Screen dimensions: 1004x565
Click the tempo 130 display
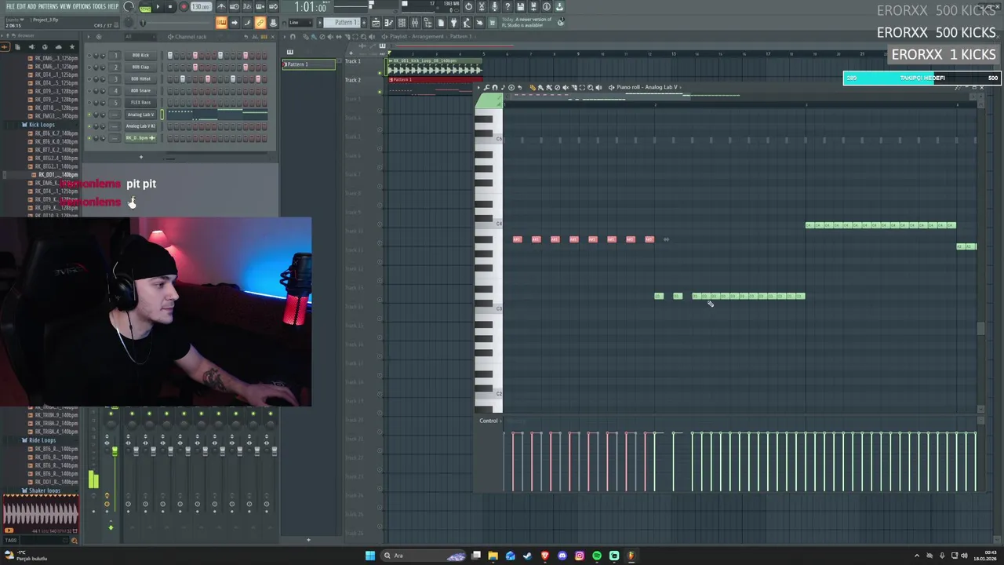(201, 7)
